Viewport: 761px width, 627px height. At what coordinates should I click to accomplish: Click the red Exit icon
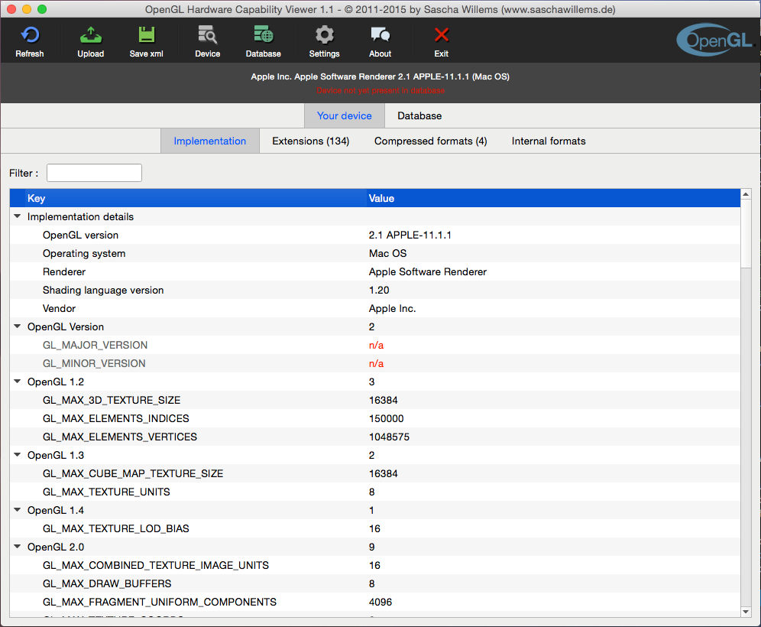pos(441,41)
